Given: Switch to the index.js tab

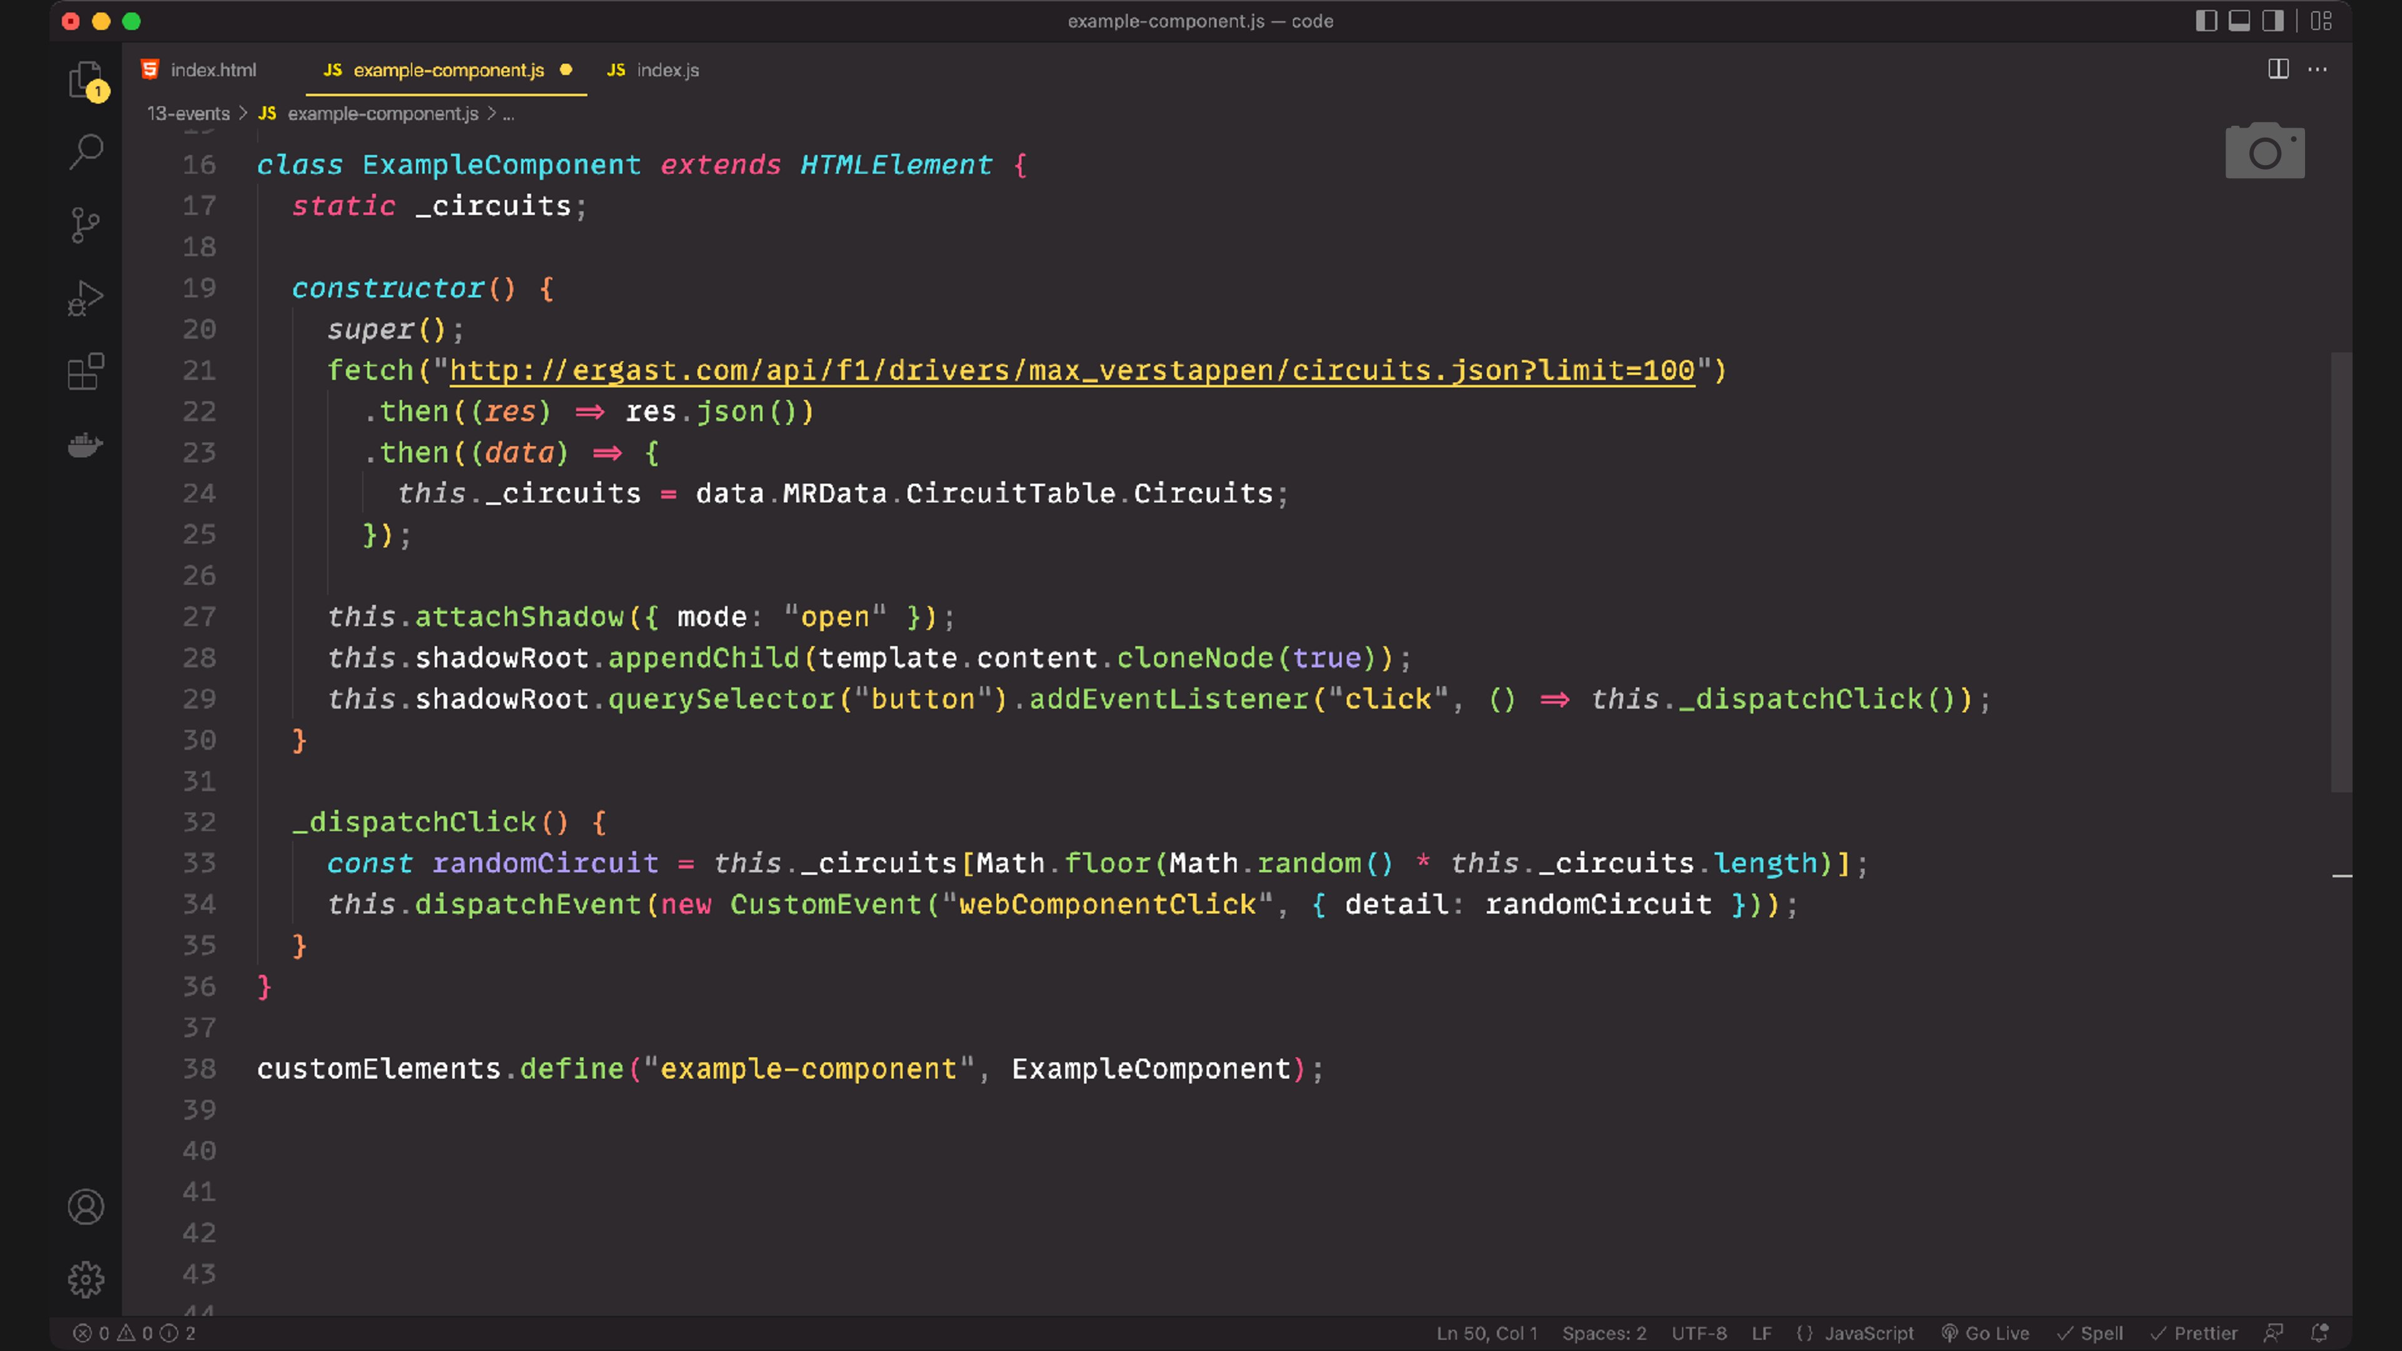Looking at the screenshot, I should coord(667,70).
